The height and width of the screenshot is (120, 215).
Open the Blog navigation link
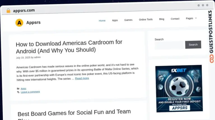tap(162, 19)
